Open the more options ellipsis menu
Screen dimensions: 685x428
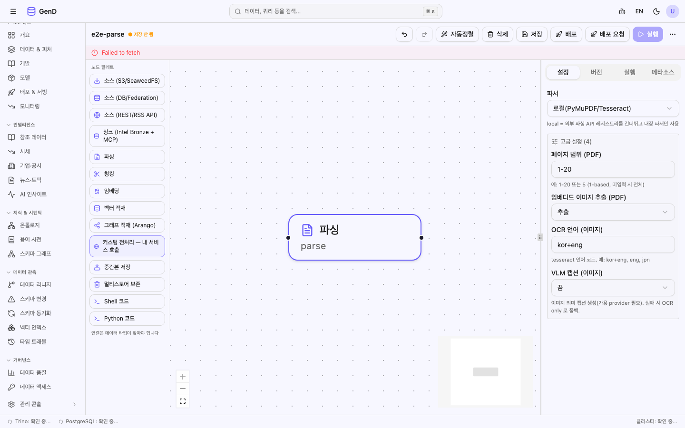tap(673, 34)
